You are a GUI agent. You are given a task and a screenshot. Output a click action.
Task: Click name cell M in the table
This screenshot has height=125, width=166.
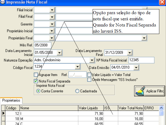pos(49,119)
